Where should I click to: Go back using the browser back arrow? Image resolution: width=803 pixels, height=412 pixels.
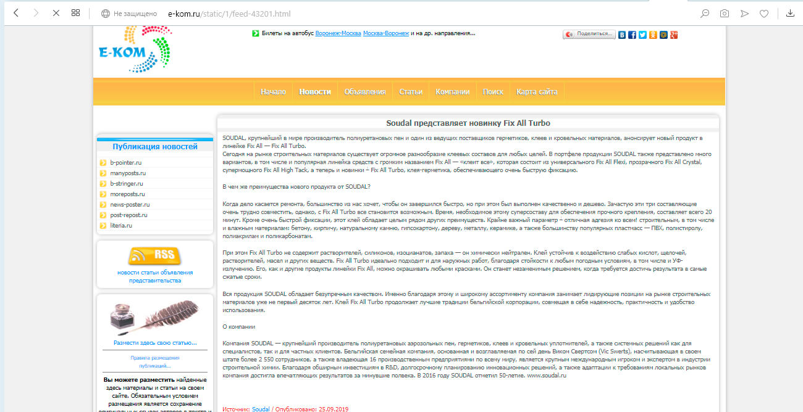pyautogui.click(x=17, y=13)
